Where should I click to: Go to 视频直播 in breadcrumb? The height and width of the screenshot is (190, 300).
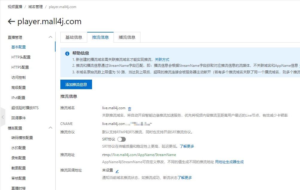coord(15,7)
